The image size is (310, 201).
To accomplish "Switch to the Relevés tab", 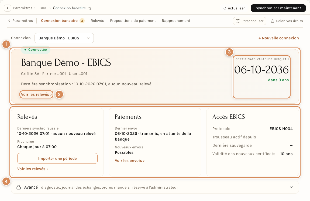I will pos(97,21).
